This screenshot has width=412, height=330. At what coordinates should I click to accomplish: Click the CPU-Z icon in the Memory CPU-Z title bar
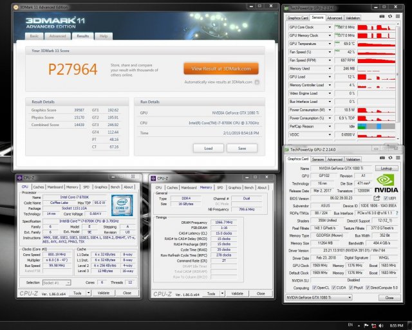coord(153,178)
